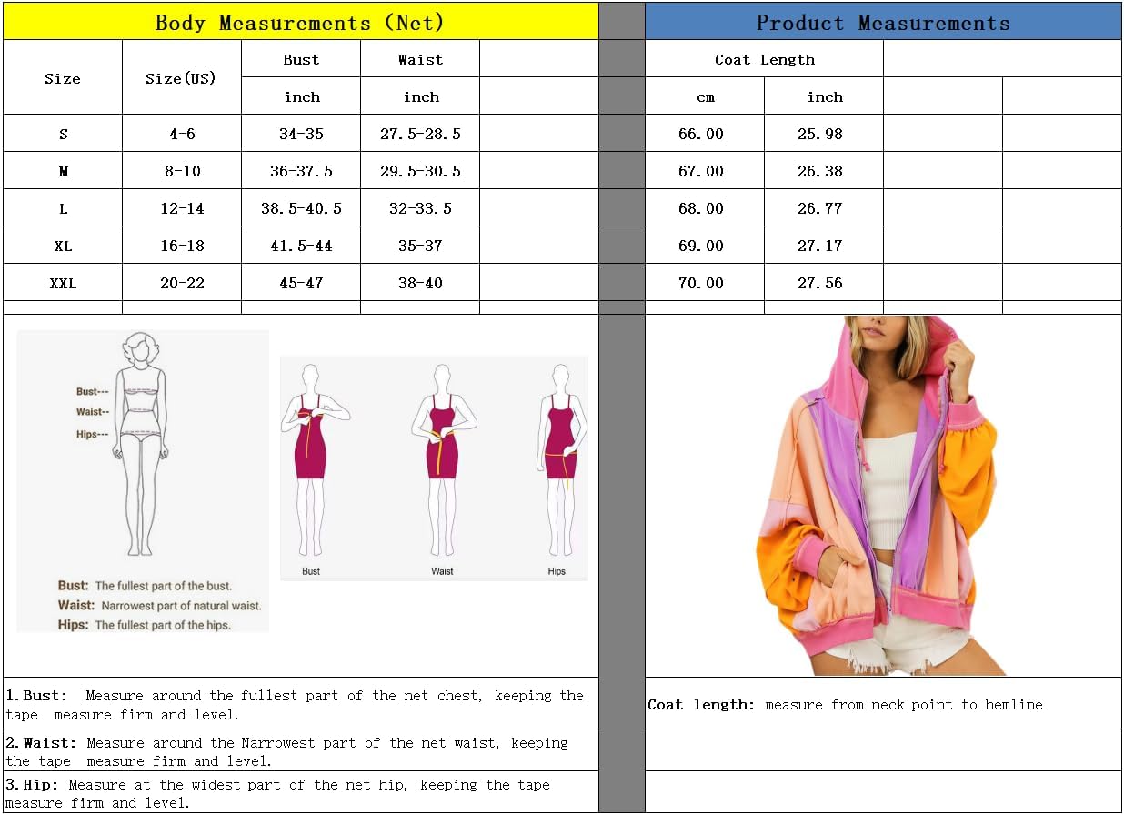This screenshot has width=1124, height=815.
Task: Select coat length '70.00' cm cell
Action: pos(705,283)
